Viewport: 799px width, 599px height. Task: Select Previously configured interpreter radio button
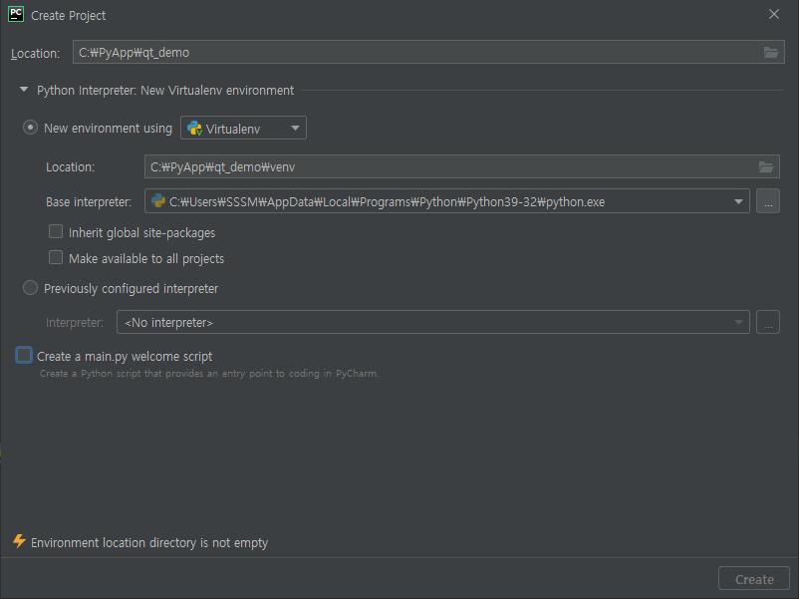point(30,288)
